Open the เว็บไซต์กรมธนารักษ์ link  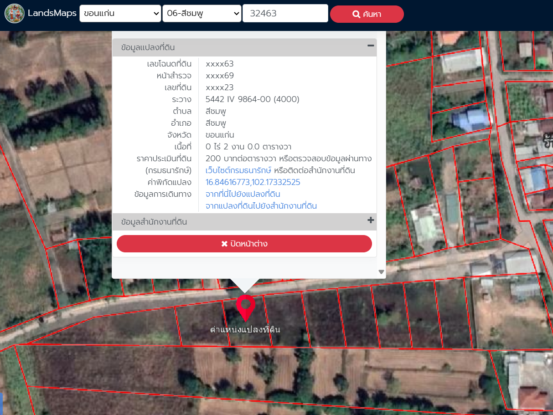click(x=238, y=170)
